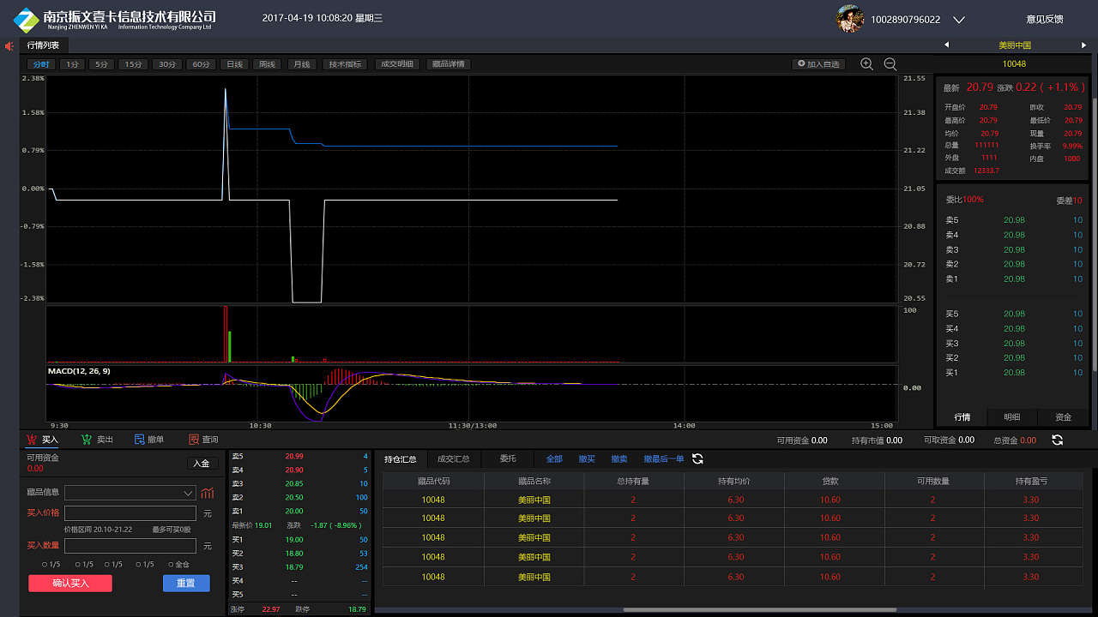Click 买1 price 19.00 in order book

(x=294, y=540)
